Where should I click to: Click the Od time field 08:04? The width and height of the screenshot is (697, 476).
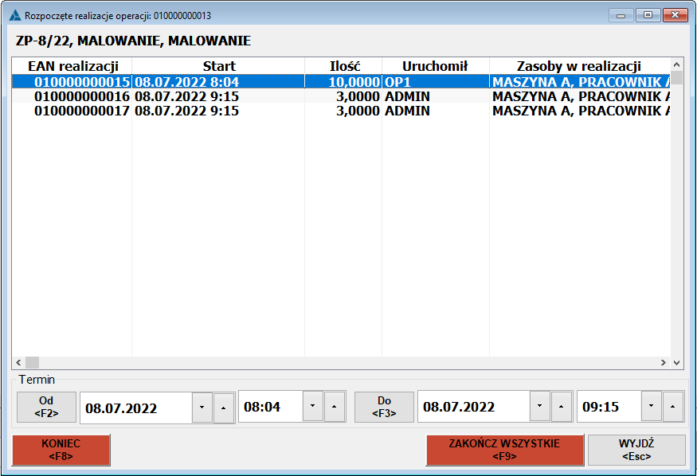[x=271, y=406]
